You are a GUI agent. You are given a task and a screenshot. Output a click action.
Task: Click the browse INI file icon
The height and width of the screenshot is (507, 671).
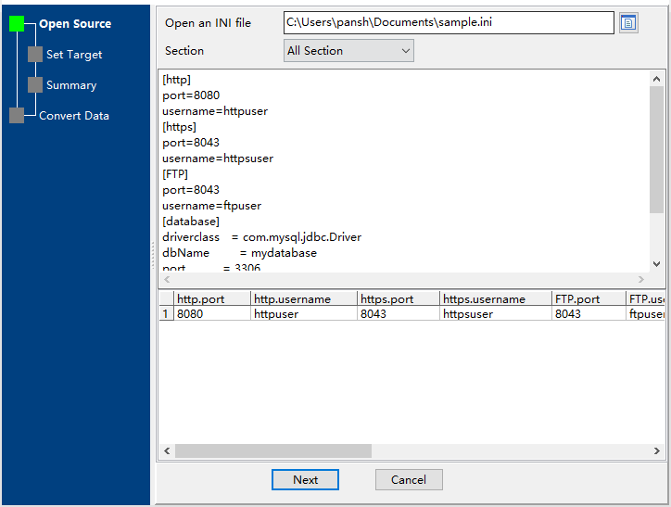628,23
